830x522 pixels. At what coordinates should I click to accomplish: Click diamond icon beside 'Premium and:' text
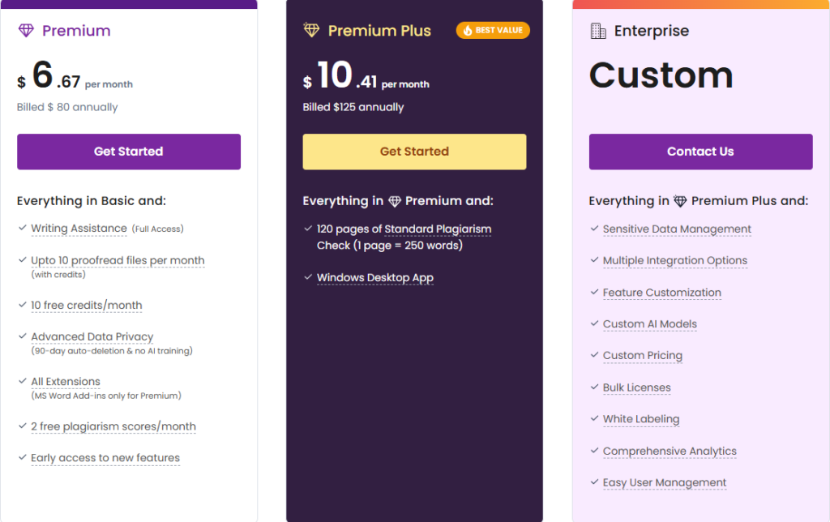[x=395, y=201]
